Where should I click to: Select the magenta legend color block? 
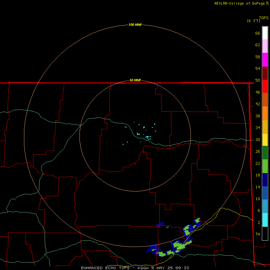[265, 60]
